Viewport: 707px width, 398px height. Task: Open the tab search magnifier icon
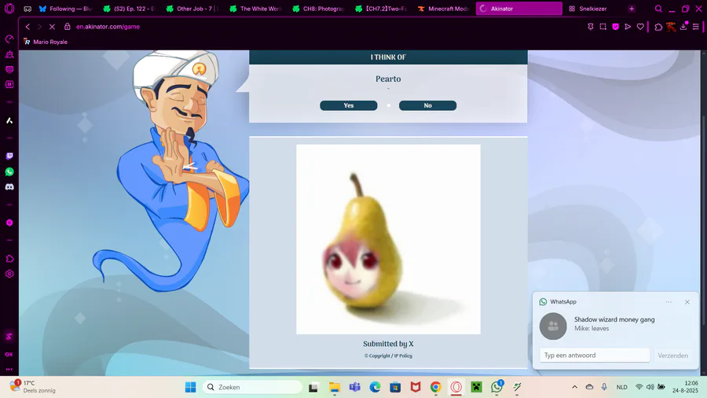[658, 9]
